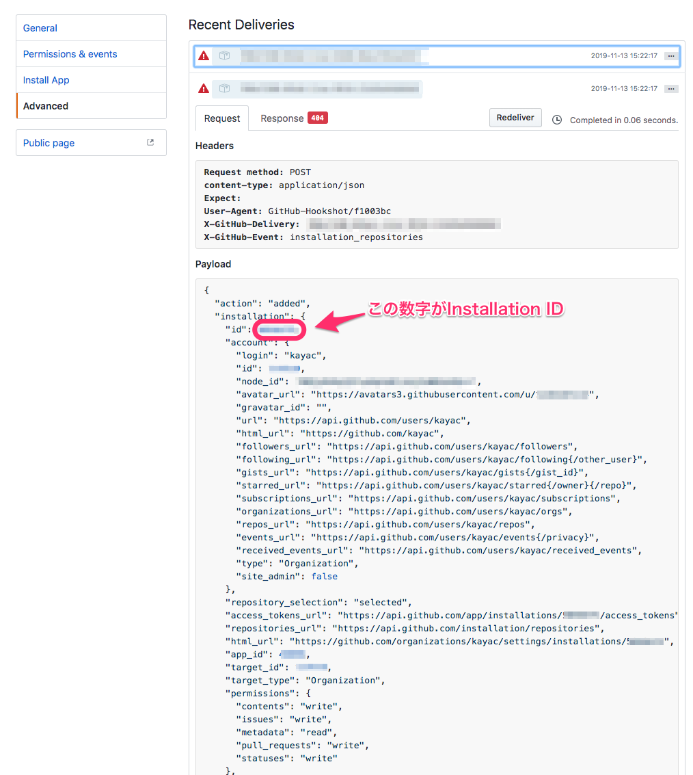This screenshot has width=693, height=775.
Task: Click 'content-type: application/json' header line
Action: tap(284, 185)
